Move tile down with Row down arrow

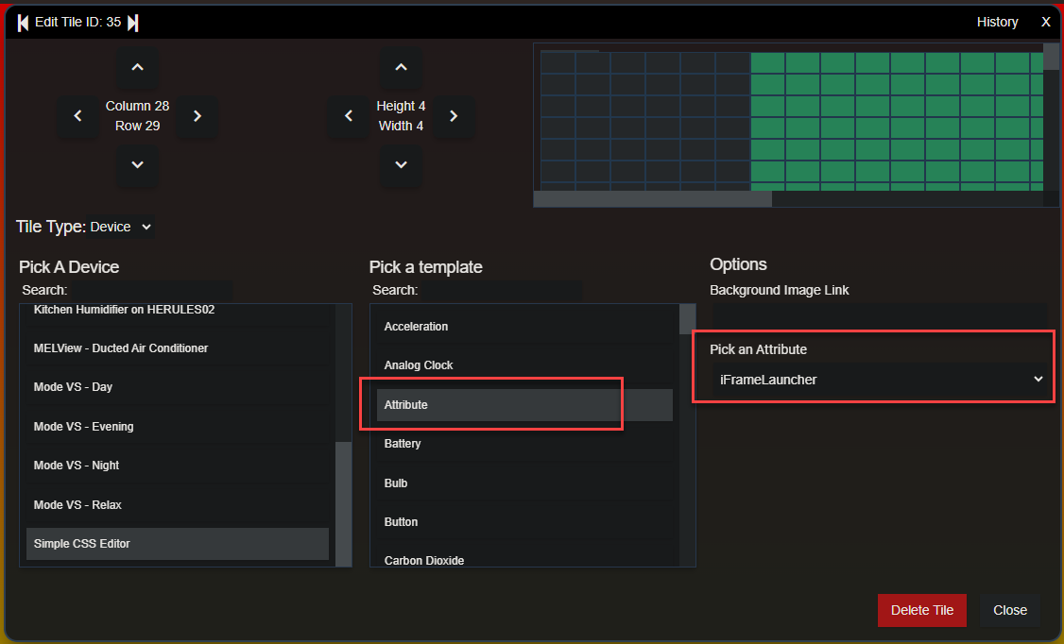pyautogui.click(x=137, y=165)
